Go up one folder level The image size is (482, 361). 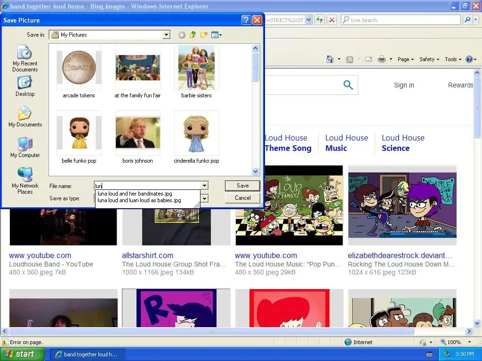(193, 35)
